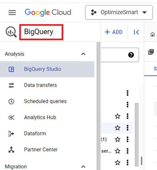
Task: Collapse the Migration section chevron
Action: click(x=83, y=166)
